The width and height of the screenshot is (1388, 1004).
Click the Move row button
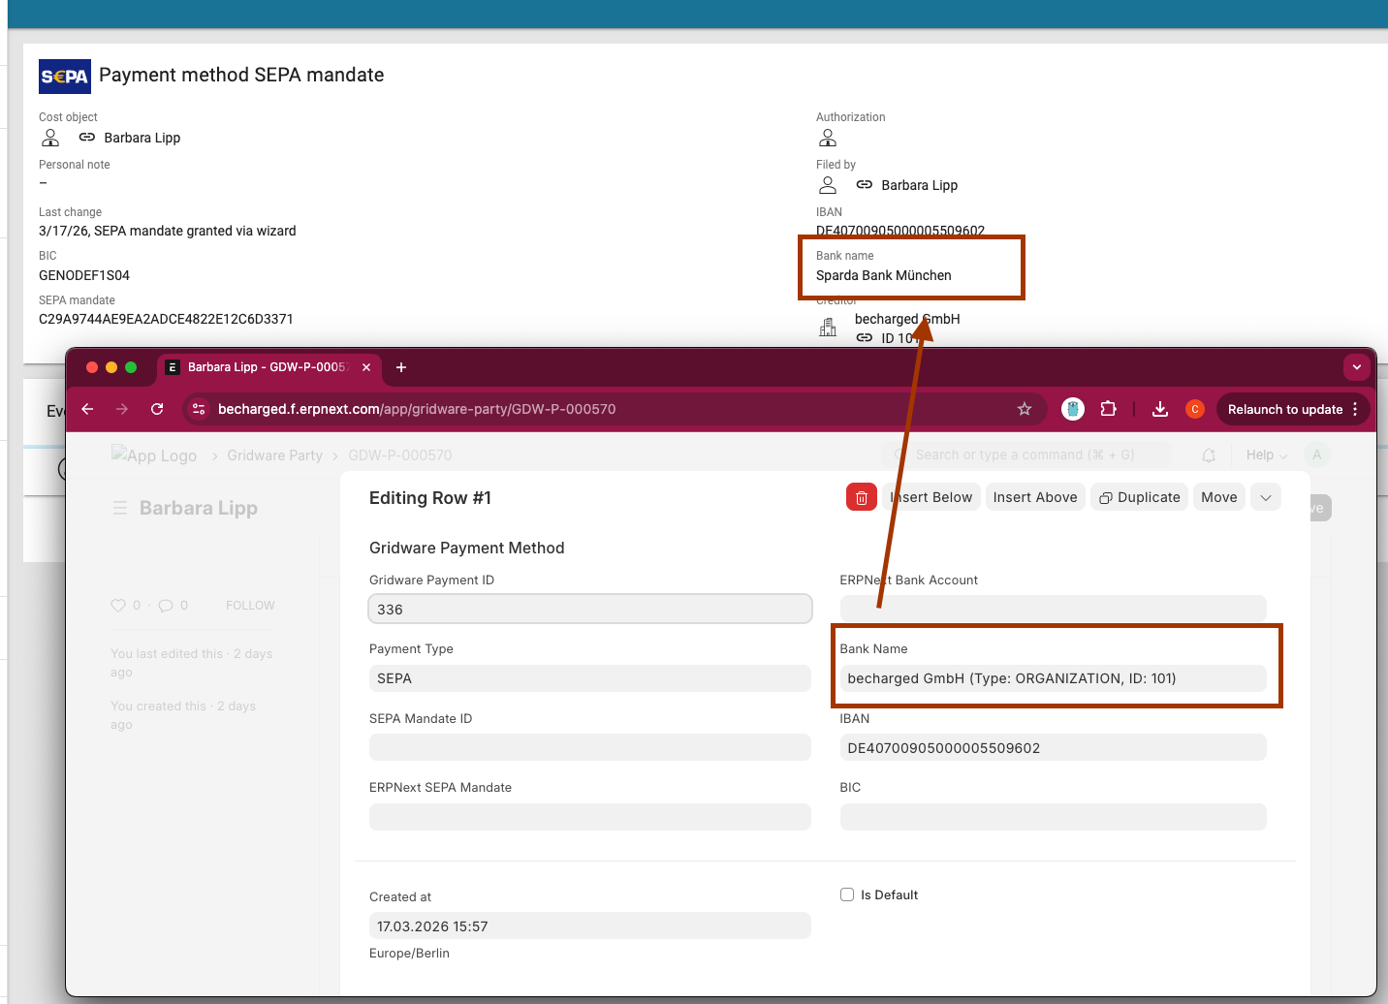click(x=1219, y=497)
